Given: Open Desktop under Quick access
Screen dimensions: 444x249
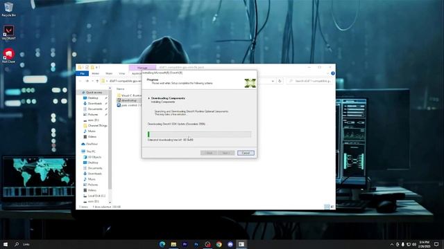Looking at the screenshot, I should pyautogui.click(x=93, y=98).
